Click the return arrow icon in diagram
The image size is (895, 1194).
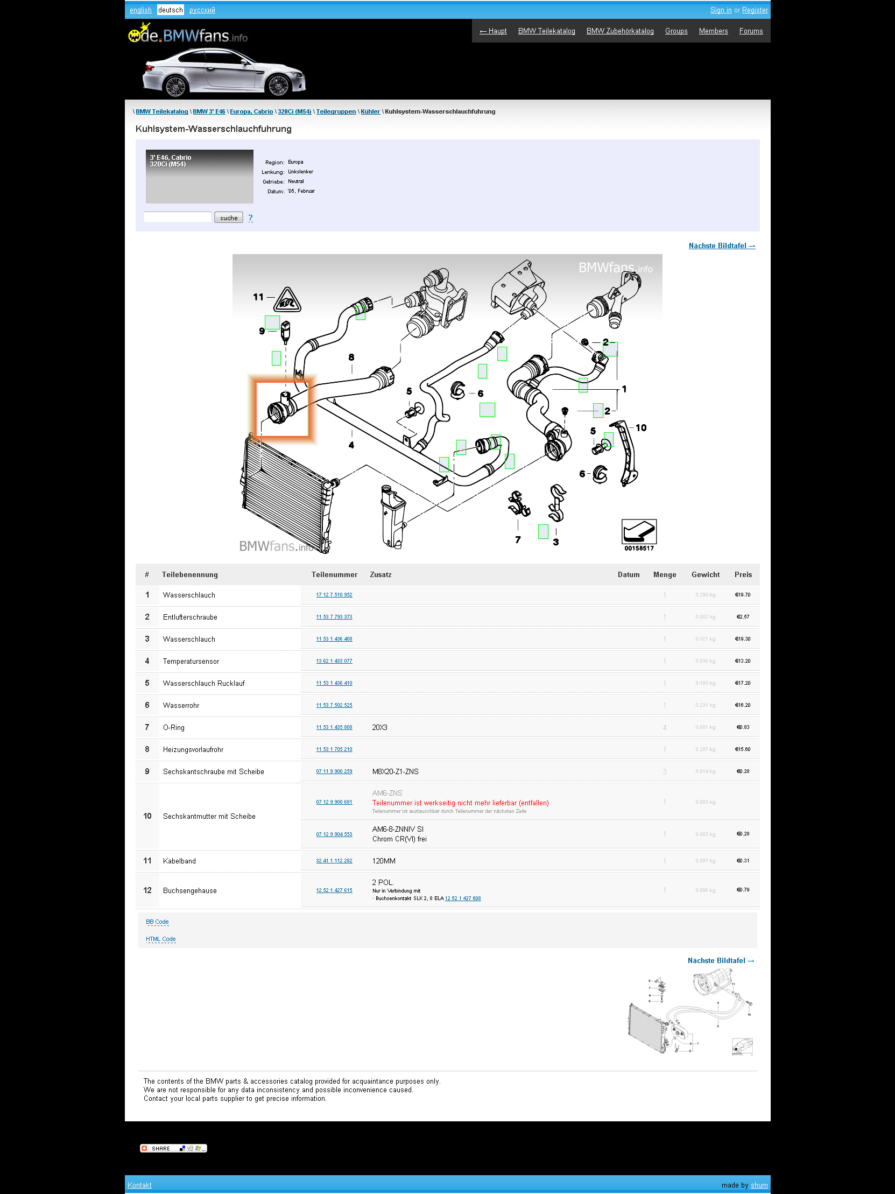tap(639, 531)
